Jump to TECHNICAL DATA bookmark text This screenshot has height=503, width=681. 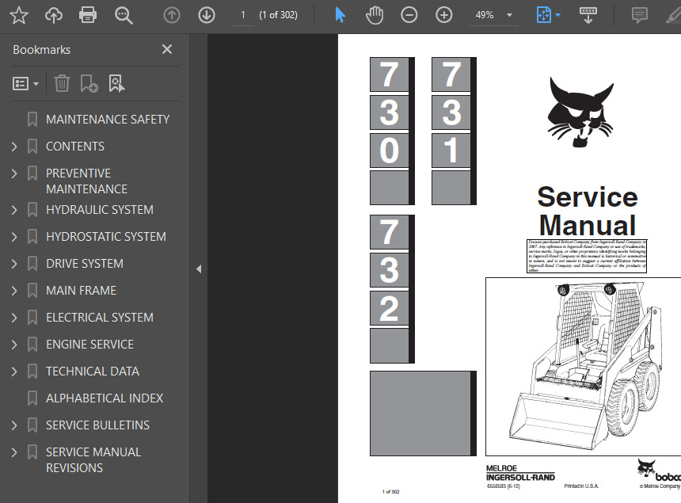point(93,372)
